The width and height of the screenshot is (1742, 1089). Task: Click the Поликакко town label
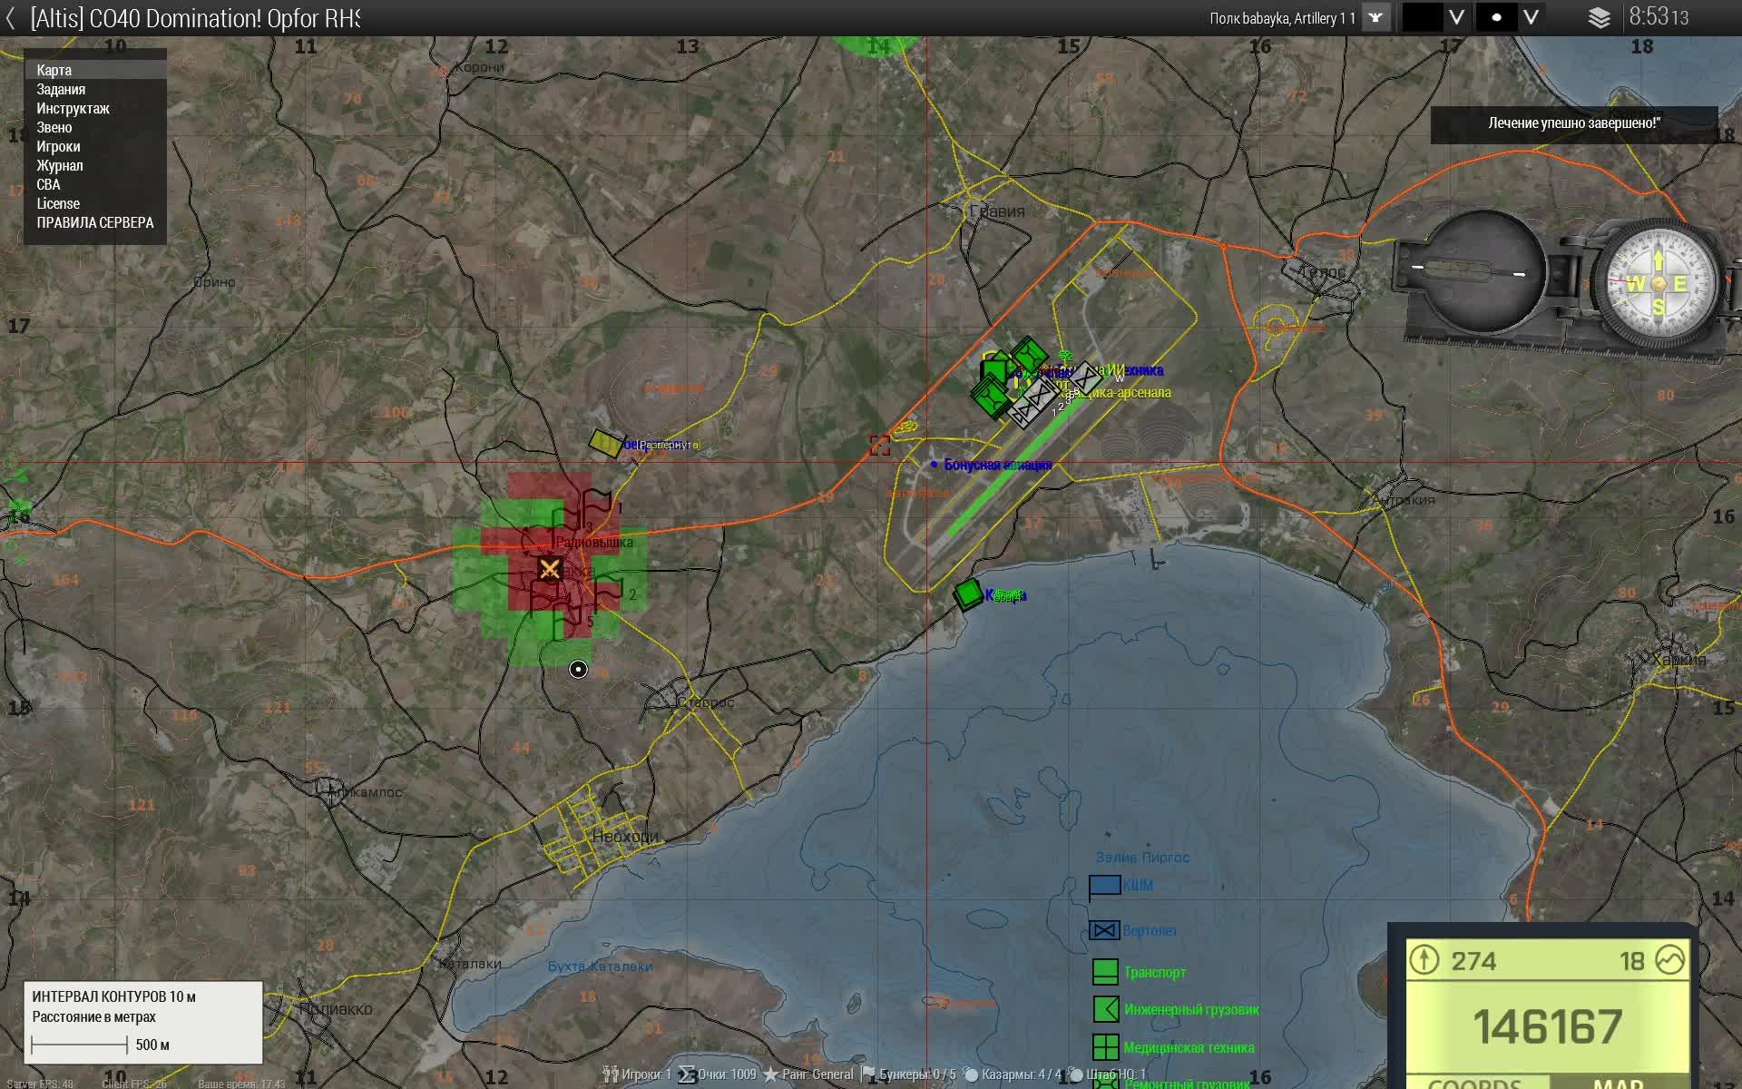click(335, 1008)
